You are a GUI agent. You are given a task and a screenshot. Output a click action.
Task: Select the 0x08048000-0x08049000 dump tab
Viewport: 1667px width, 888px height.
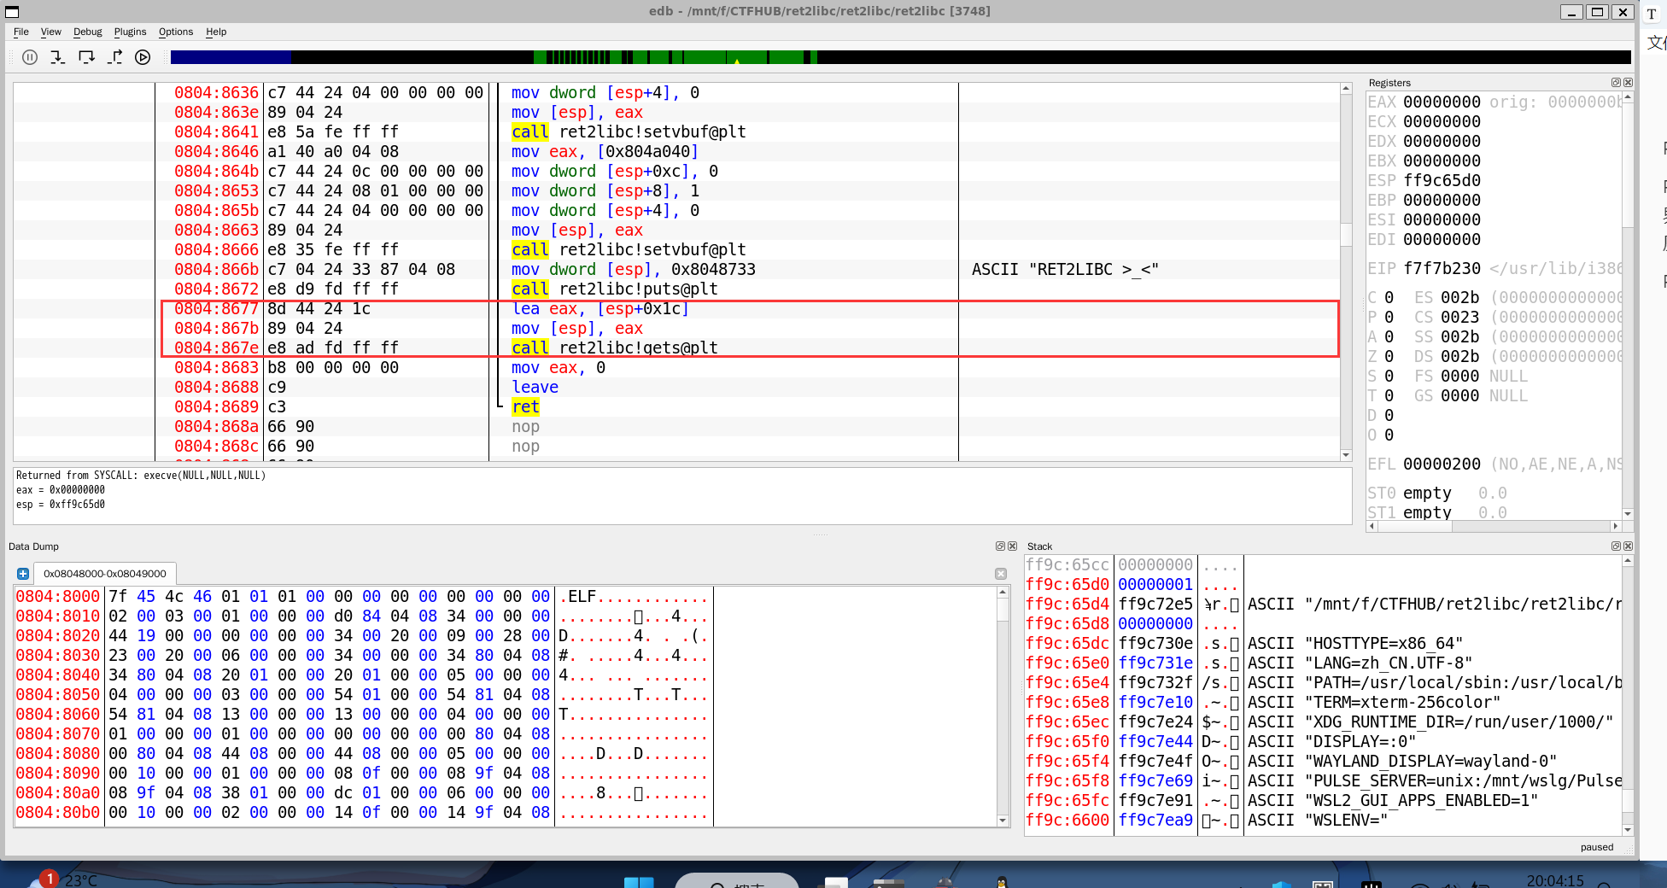(x=105, y=574)
